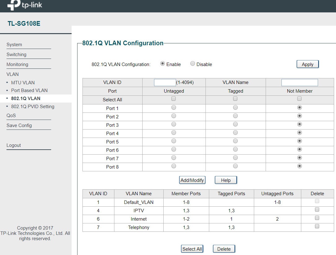Click the IPTV name cell
Screen dimensions: 336x255
(x=139, y=211)
